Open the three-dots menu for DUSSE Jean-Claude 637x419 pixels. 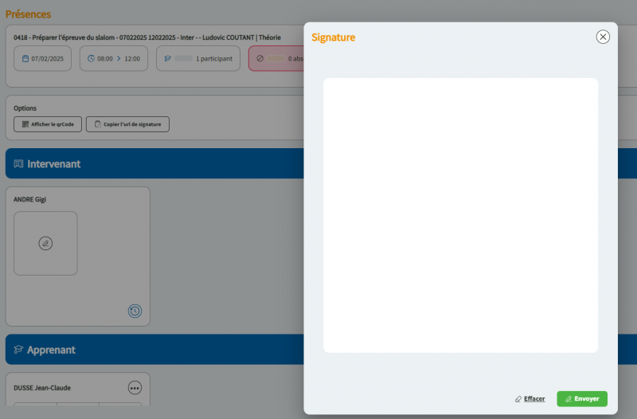pos(135,388)
